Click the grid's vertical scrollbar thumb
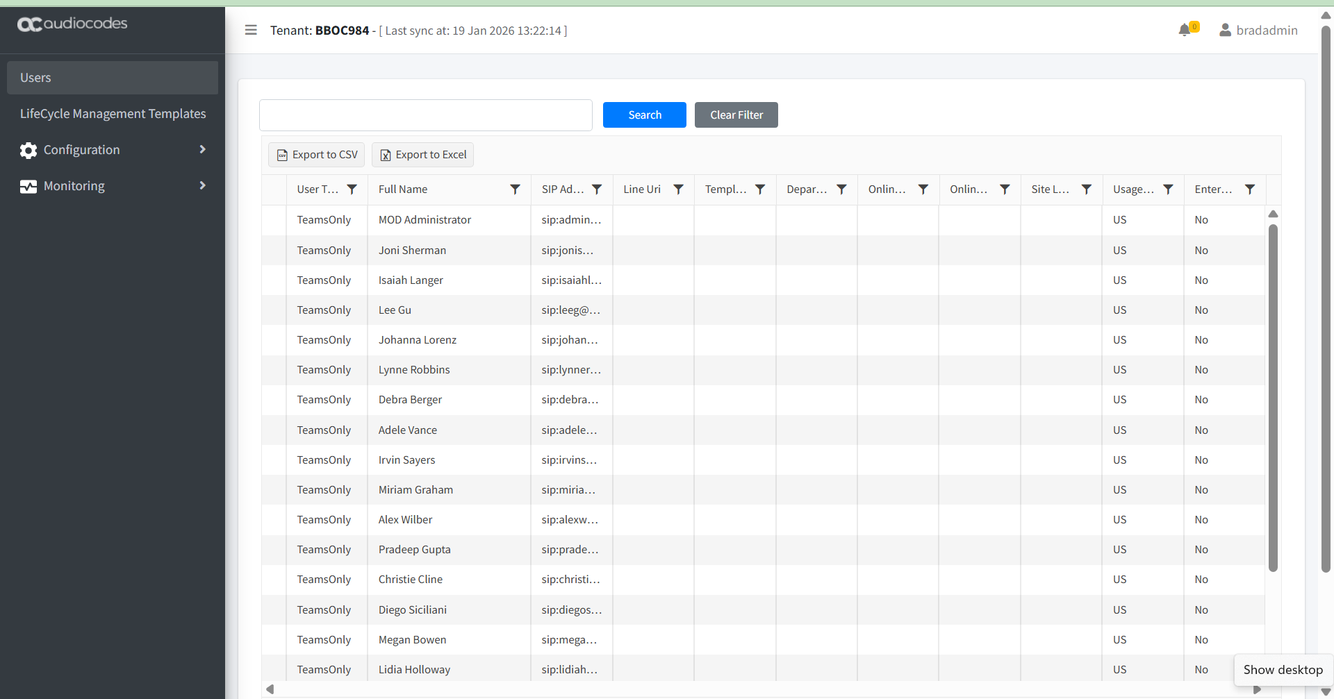This screenshot has width=1334, height=699. [1273, 396]
